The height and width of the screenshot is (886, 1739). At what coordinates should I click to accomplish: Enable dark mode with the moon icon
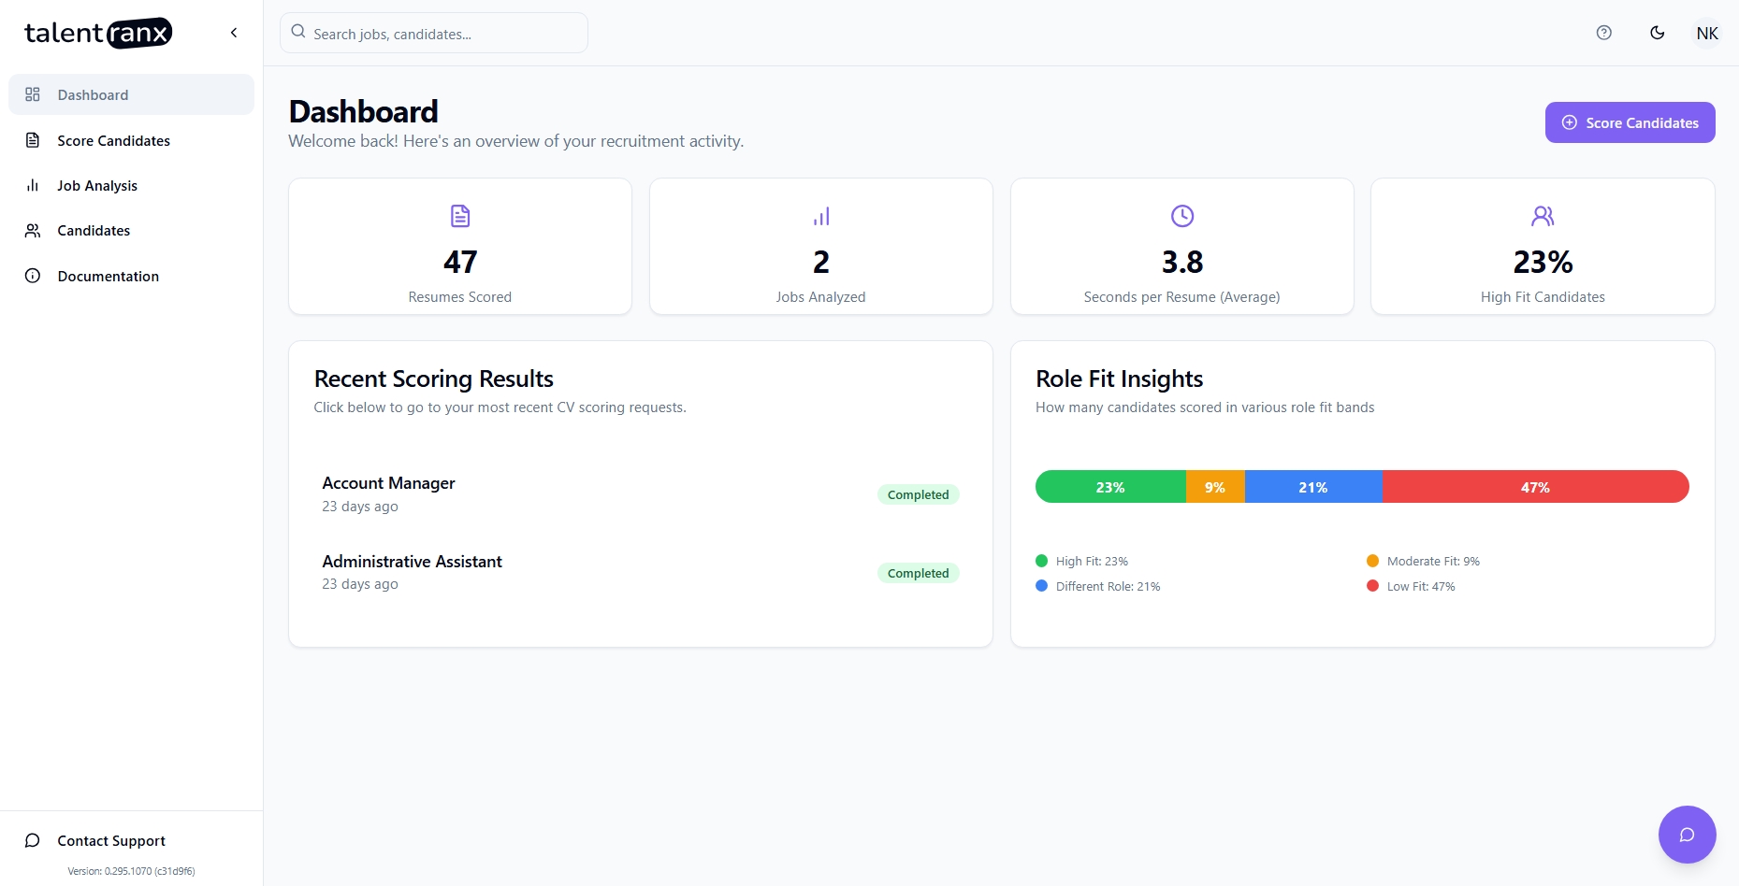point(1657,33)
